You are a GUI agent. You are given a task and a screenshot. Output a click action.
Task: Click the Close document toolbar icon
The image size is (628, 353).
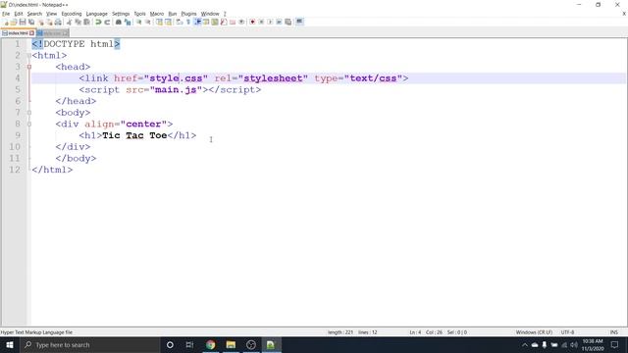click(40, 22)
